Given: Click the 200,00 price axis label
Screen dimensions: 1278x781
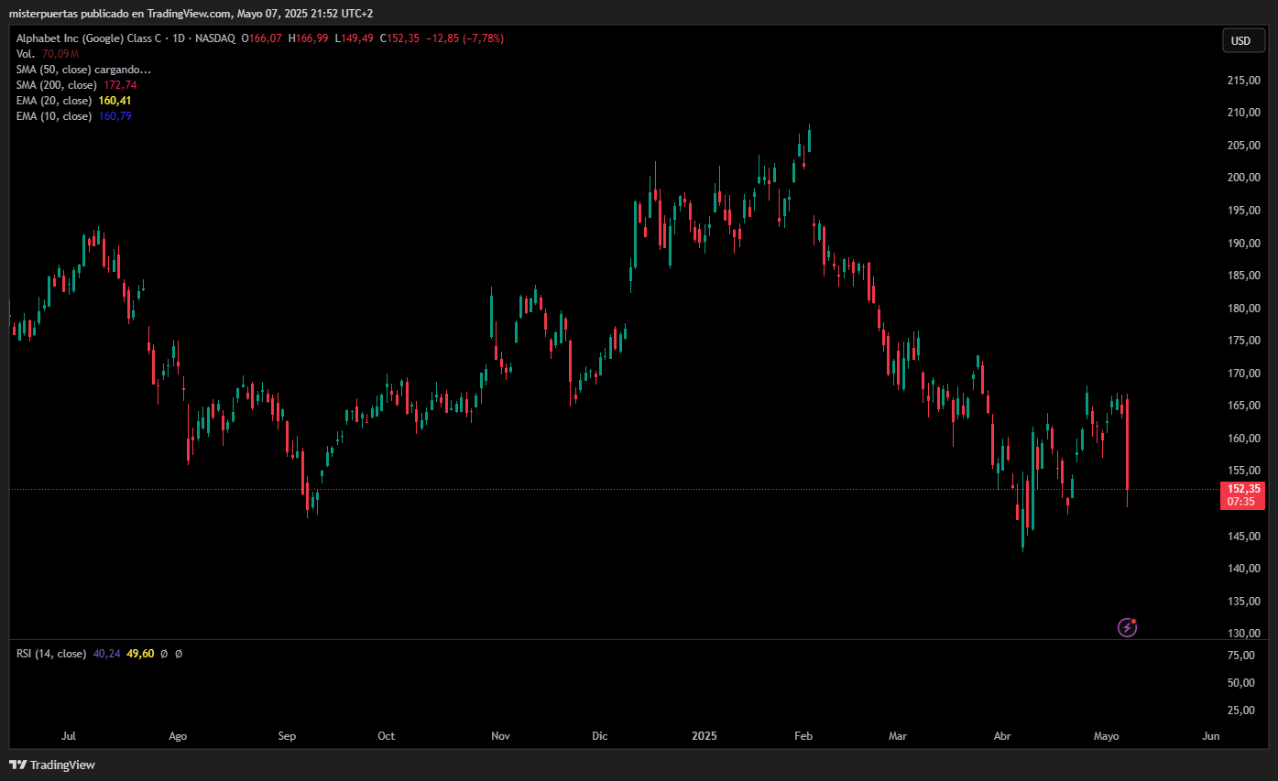Looking at the screenshot, I should tap(1243, 178).
